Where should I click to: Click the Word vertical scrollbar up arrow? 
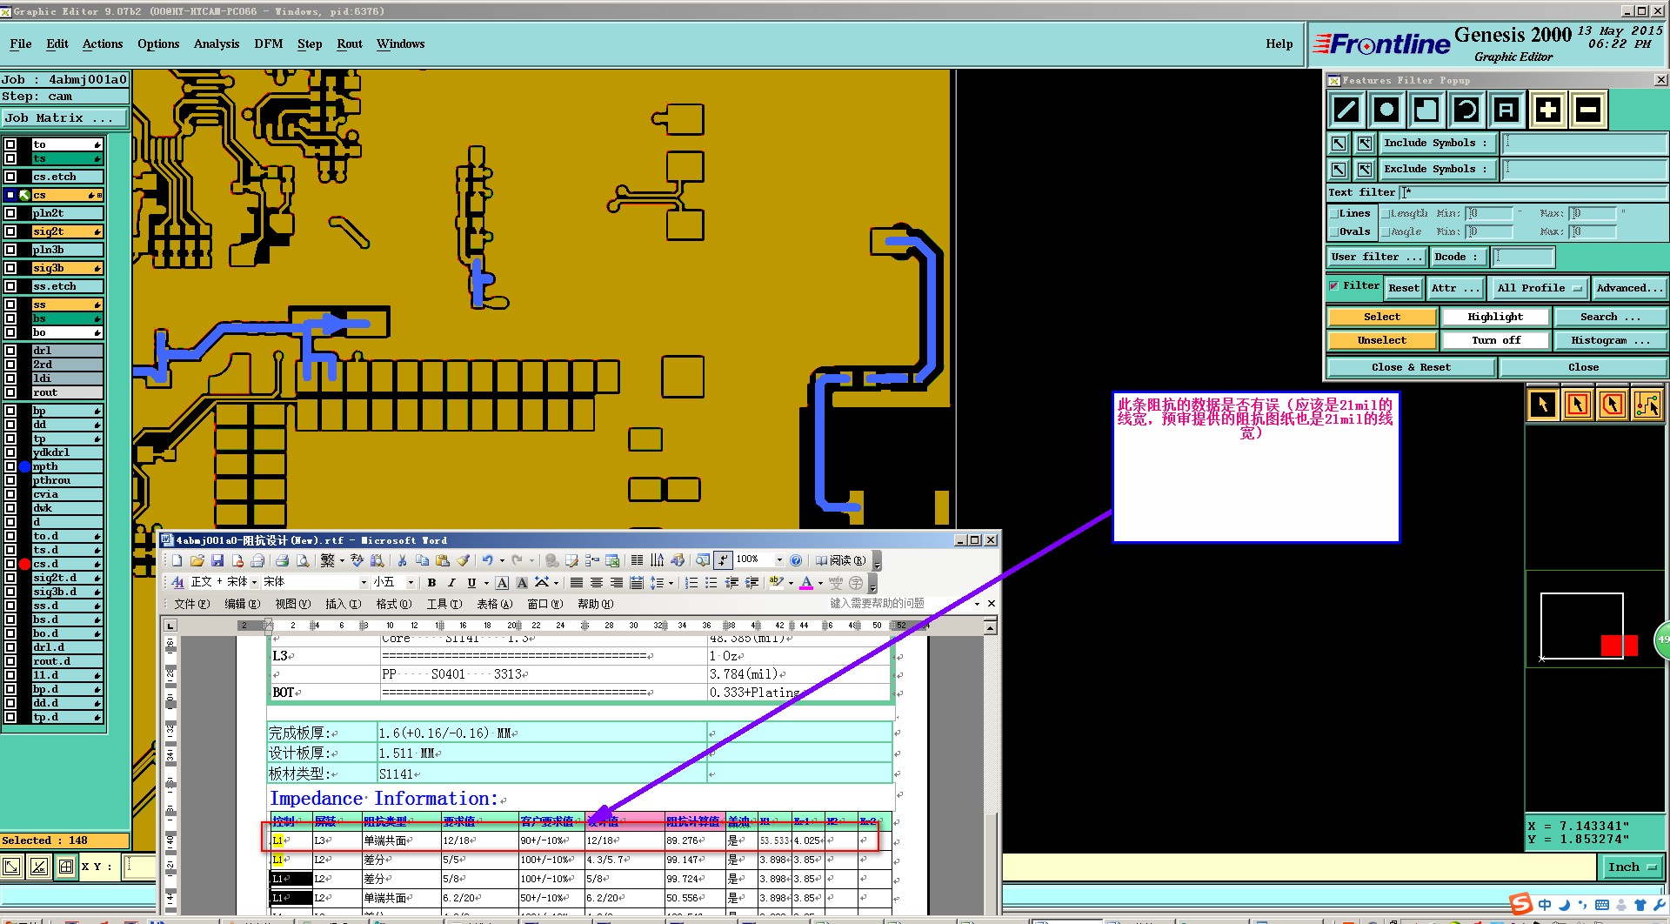pos(991,626)
